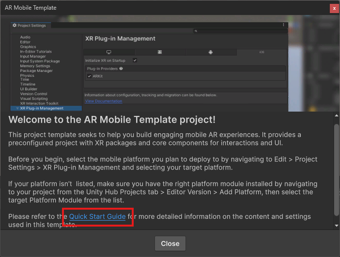
Task: Select Input System Package settings entry
Action: pyautogui.click(x=40, y=61)
